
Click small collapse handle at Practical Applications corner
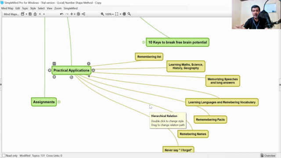coord(89,76)
